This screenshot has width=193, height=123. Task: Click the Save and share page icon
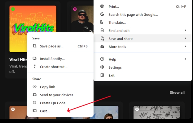[102, 38]
